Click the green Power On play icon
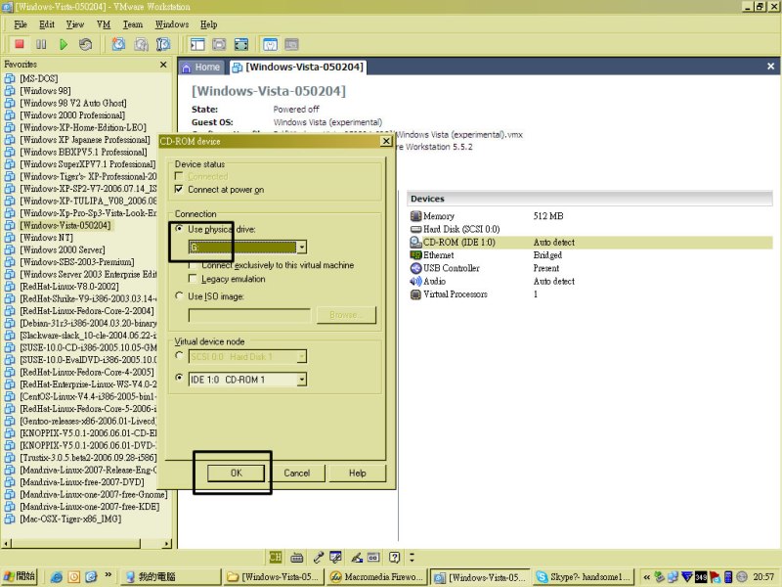This screenshot has height=587, width=782. click(x=64, y=44)
